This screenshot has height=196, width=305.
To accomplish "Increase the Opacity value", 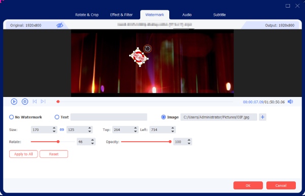I will (189, 140).
